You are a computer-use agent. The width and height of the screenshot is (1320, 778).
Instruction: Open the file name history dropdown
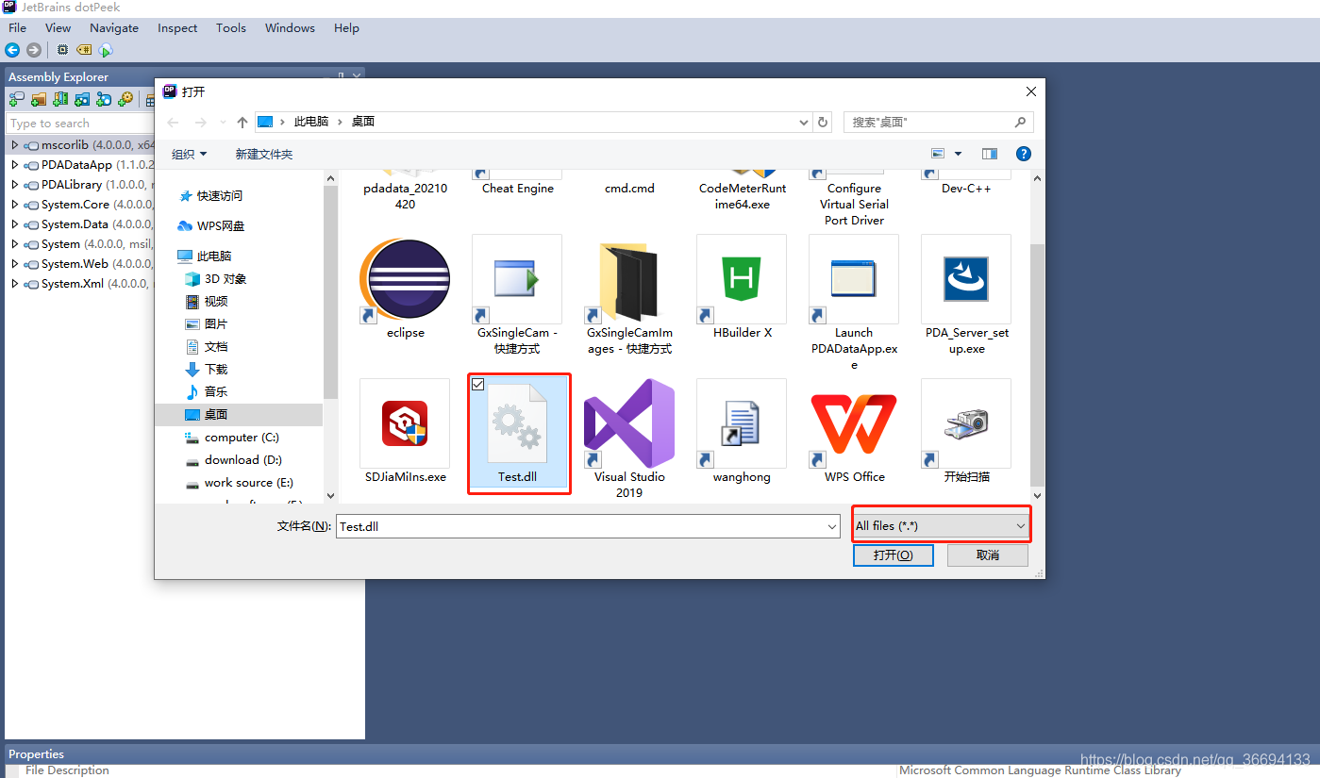[831, 526]
